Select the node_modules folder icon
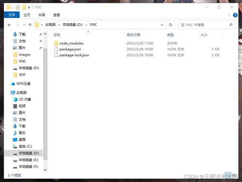242x182 pixels. (56, 43)
